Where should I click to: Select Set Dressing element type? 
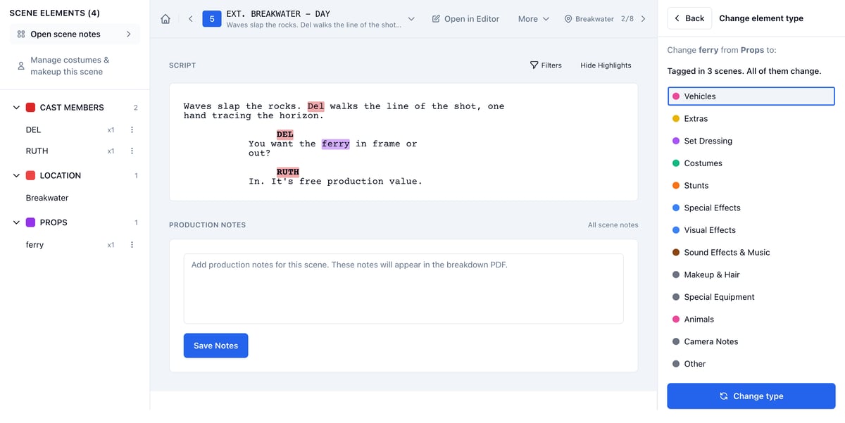751,141
